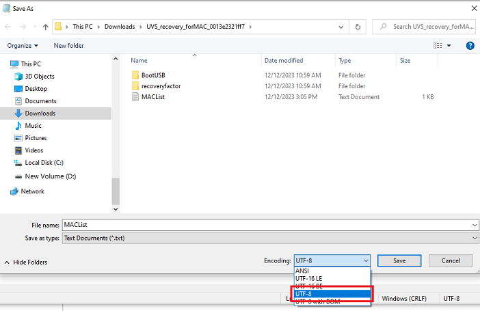Image resolution: width=480 pixels, height=311 pixels.
Task: Close the Save As dialog
Action: click(474, 8)
